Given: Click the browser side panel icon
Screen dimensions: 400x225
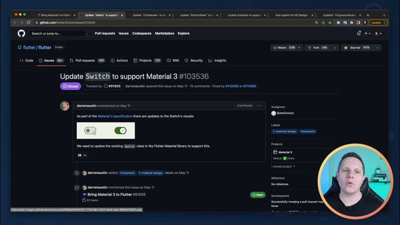Looking at the screenshot, I should coord(358,22).
